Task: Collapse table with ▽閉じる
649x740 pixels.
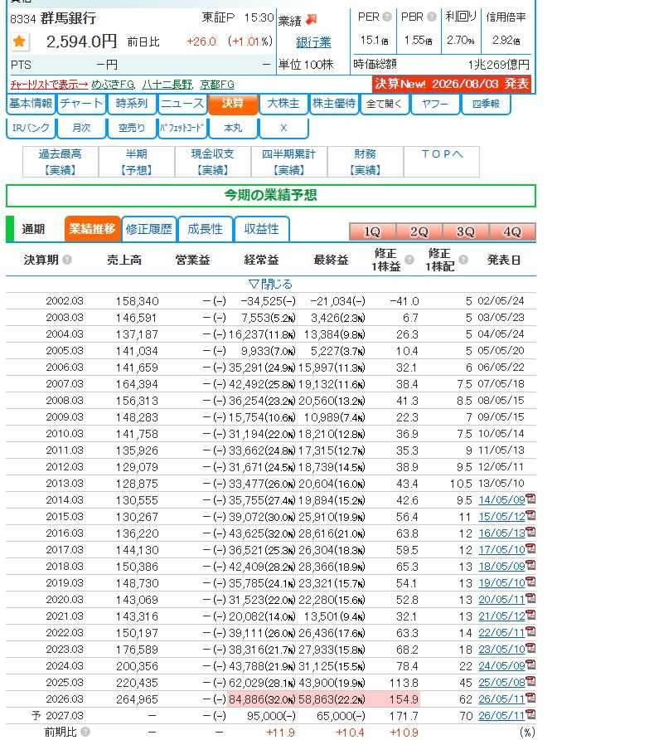Action: coord(270,284)
